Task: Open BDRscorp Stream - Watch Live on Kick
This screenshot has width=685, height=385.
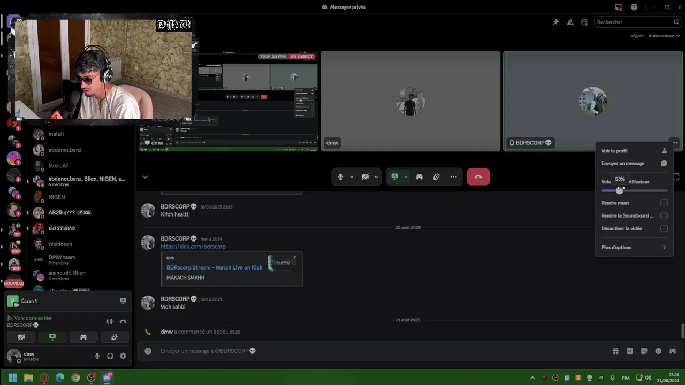Action: click(214, 267)
